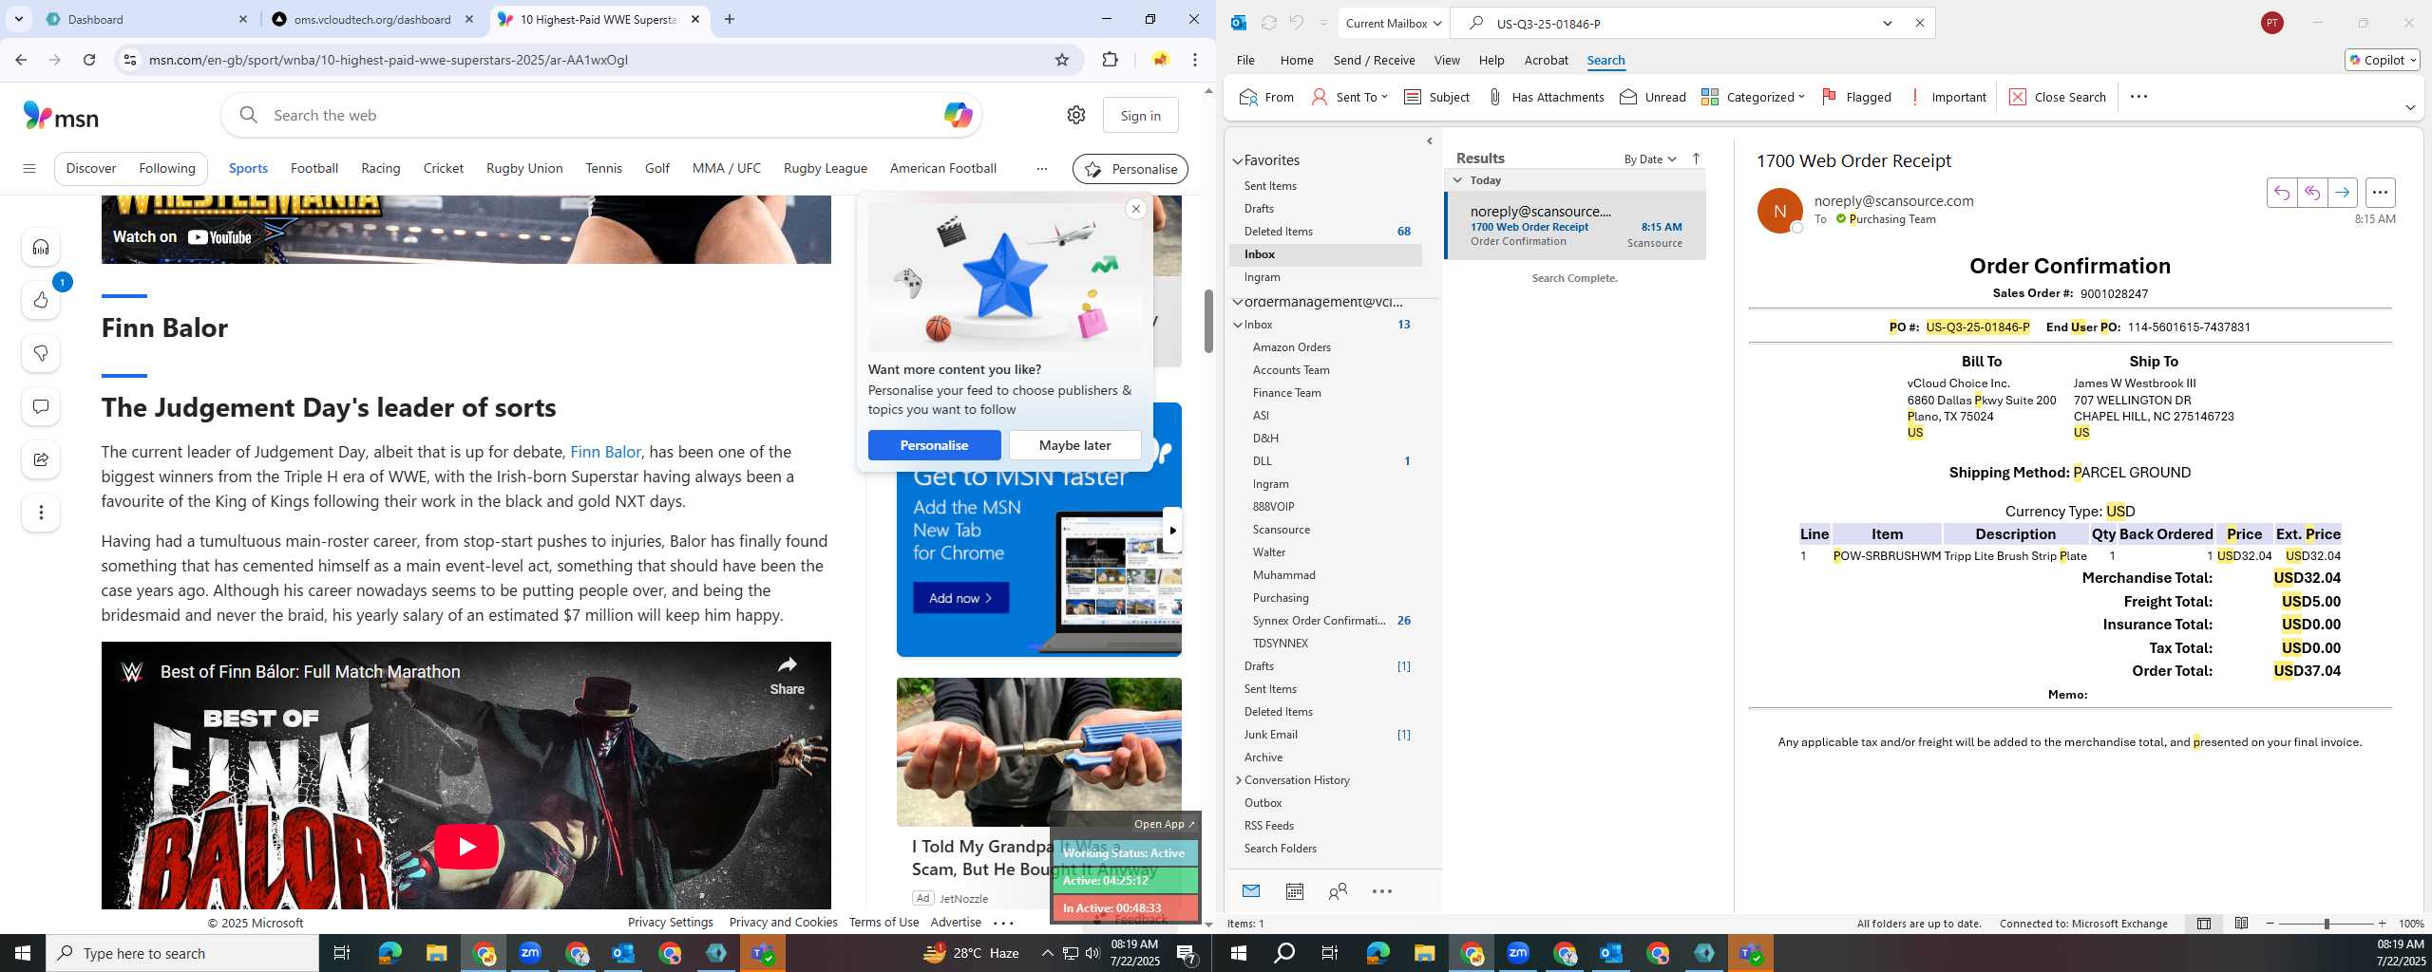2432x972 pixels.
Task: Click Personalise button in popup
Action: 934,445
